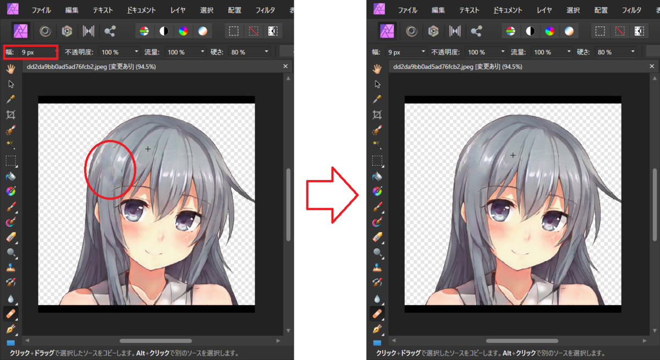Select the Erase Brush tool in right window
Image resolution: width=660 pixels, height=360 pixels.
tap(377, 237)
